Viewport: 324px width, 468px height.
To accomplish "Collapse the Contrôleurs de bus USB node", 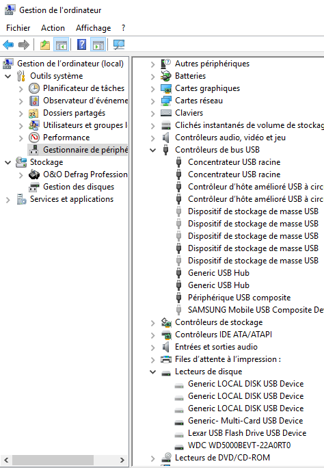I will (153, 150).
